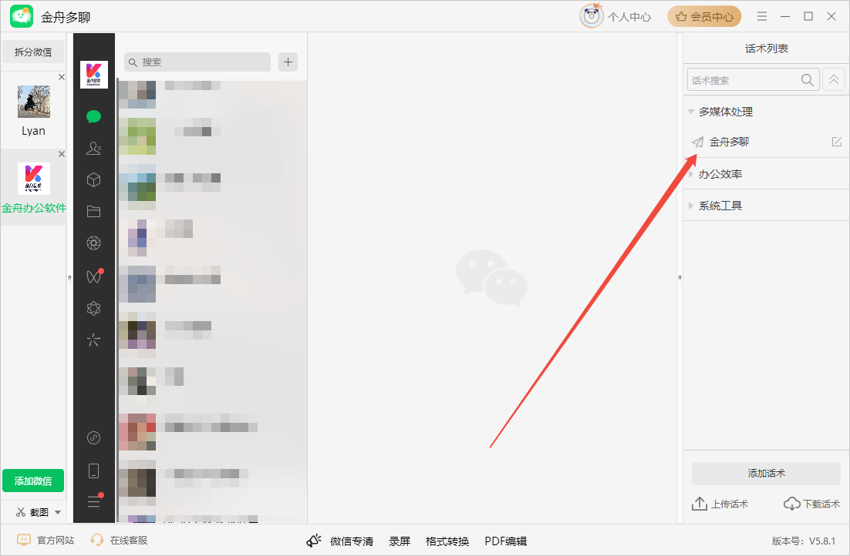Switch to the Lyan WeChat account
The height and width of the screenshot is (556, 850).
pyautogui.click(x=34, y=110)
